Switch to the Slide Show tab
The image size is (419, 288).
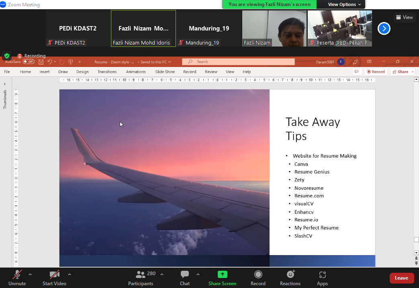[x=165, y=72]
